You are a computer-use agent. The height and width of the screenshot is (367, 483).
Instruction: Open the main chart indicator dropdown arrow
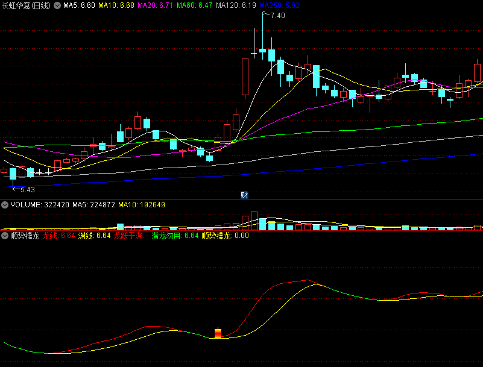tap(57, 5)
